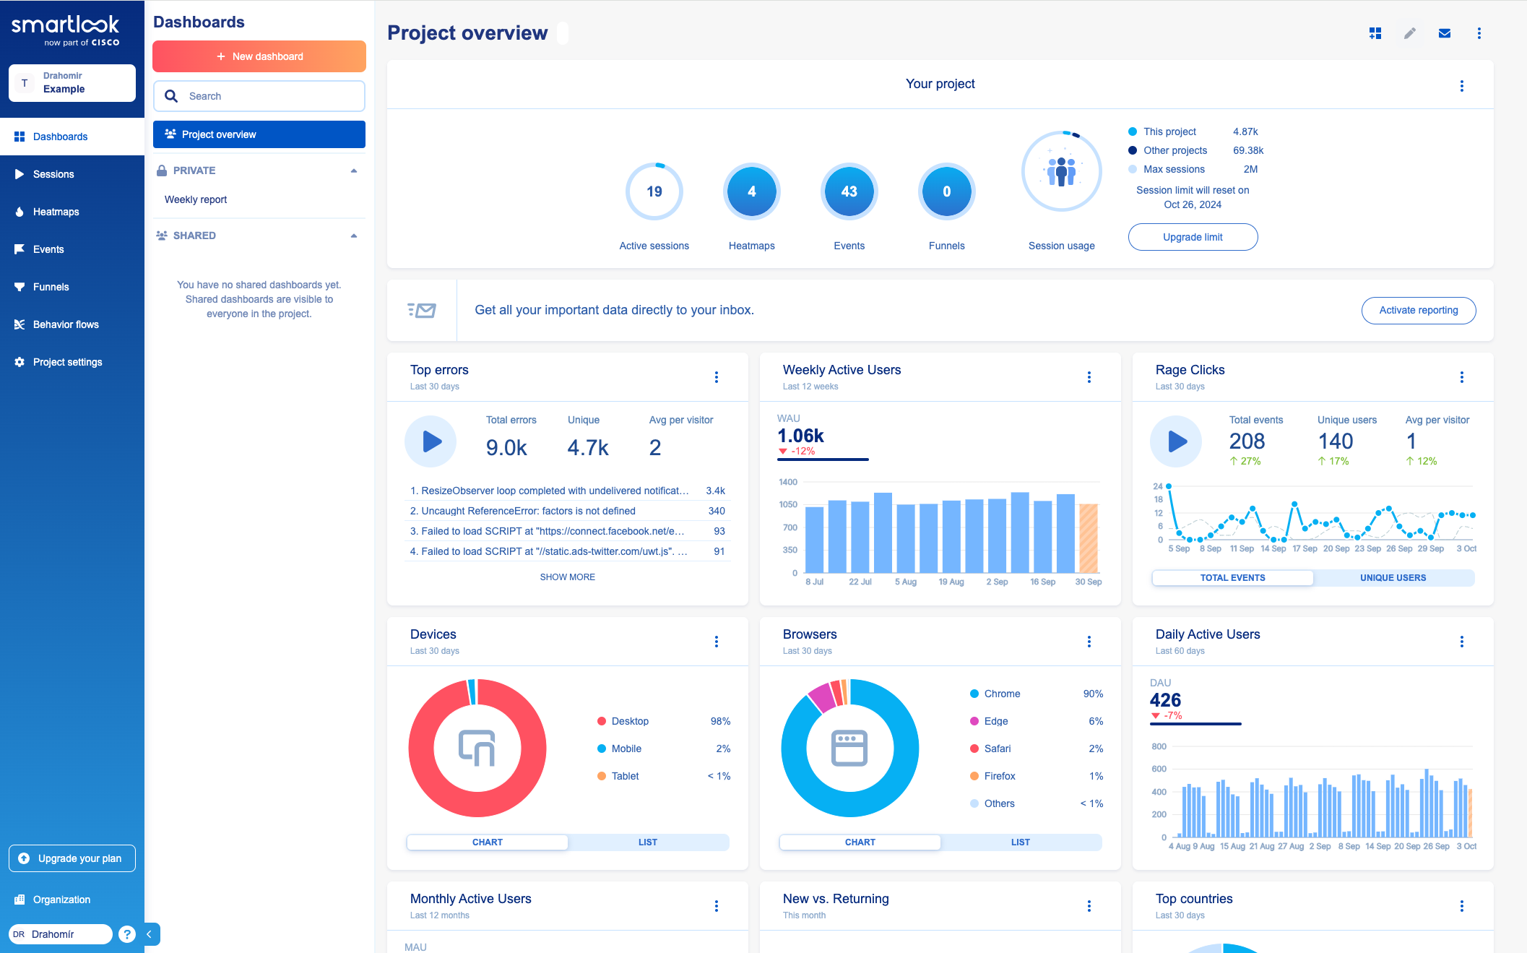Image resolution: width=1527 pixels, height=953 pixels.
Task: Select CHART view in Browsers tile
Action: (860, 842)
